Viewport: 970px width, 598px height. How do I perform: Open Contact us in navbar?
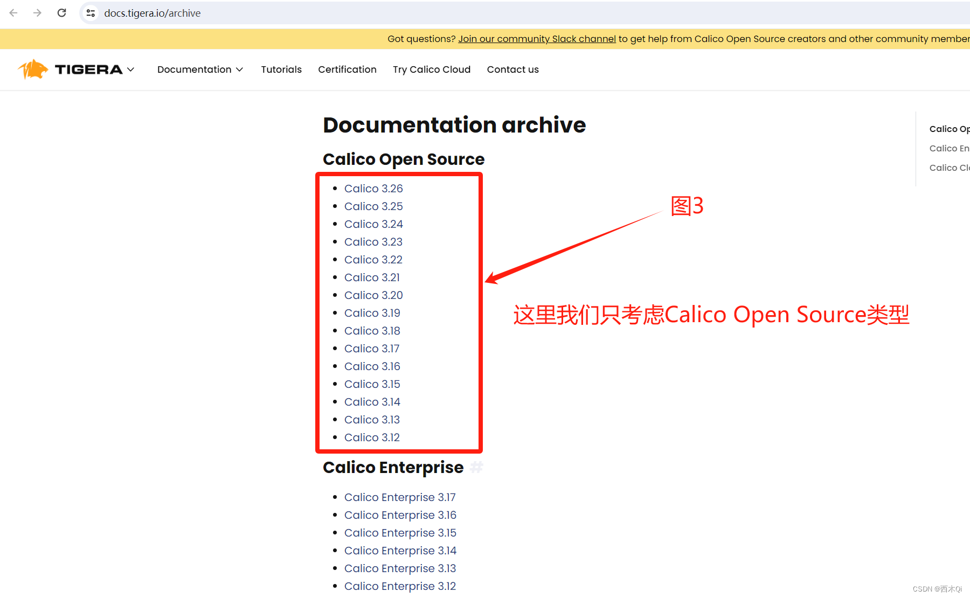coord(512,69)
